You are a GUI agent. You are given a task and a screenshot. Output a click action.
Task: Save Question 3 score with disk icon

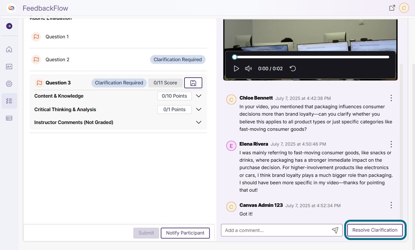[x=193, y=83]
